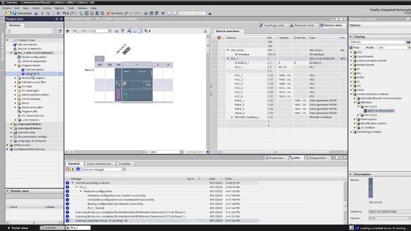Click the Print icon in main toolbar
The height and width of the screenshot is (231, 411).
pyautogui.click(x=36, y=13)
